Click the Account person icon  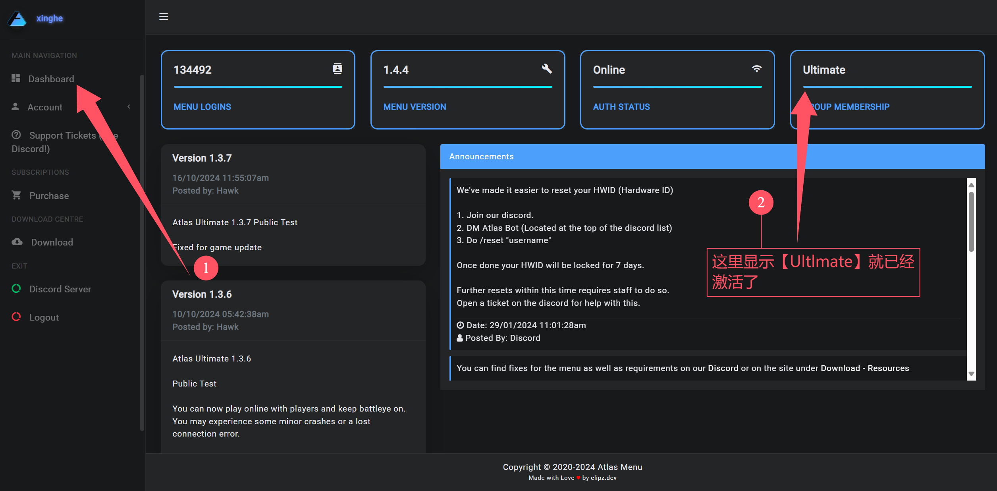[15, 106]
